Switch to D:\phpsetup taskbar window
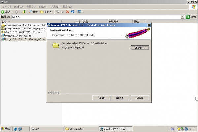Screen dimensions: 198x132 (82, 129)
